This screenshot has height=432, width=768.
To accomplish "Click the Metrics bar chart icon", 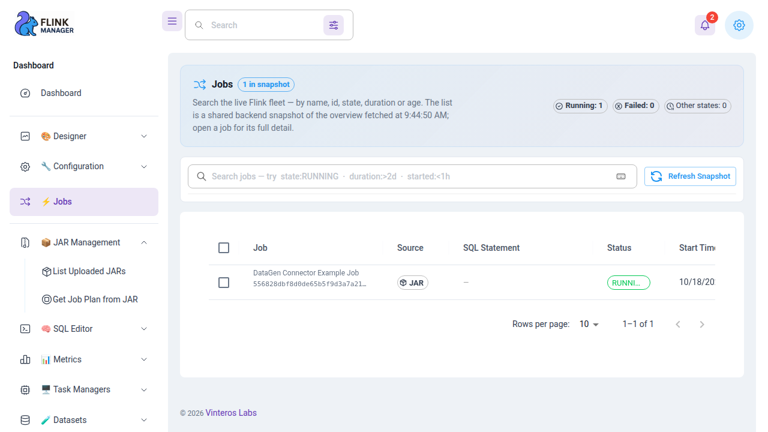I will (25, 359).
